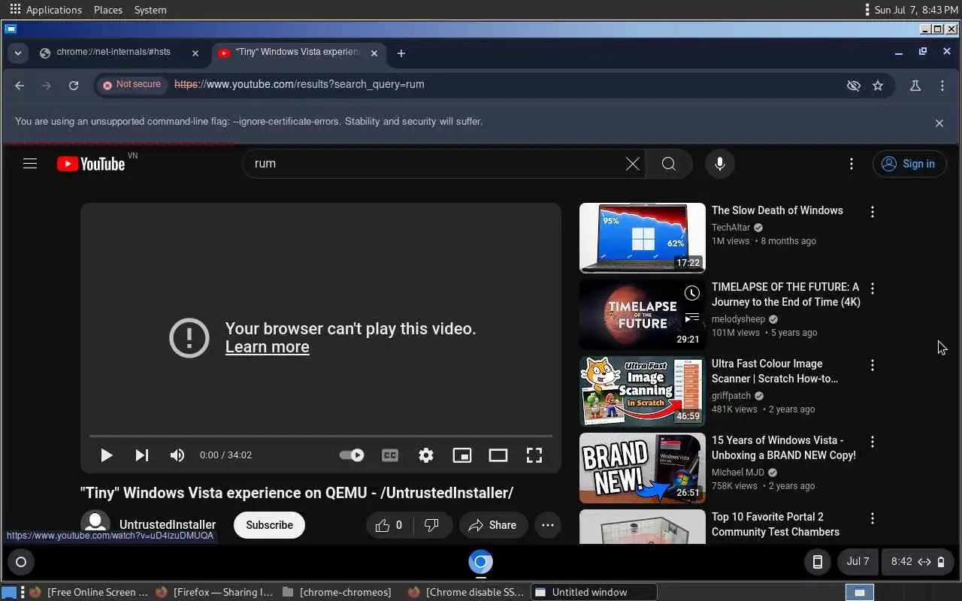This screenshot has width=962, height=601.
Task: Enable the miniplayer mode
Action: [462, 455]
